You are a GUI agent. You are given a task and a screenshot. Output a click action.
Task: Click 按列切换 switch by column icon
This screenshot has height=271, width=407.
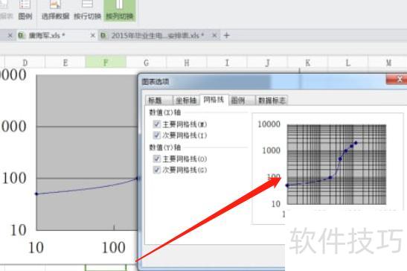pos(119,10)
